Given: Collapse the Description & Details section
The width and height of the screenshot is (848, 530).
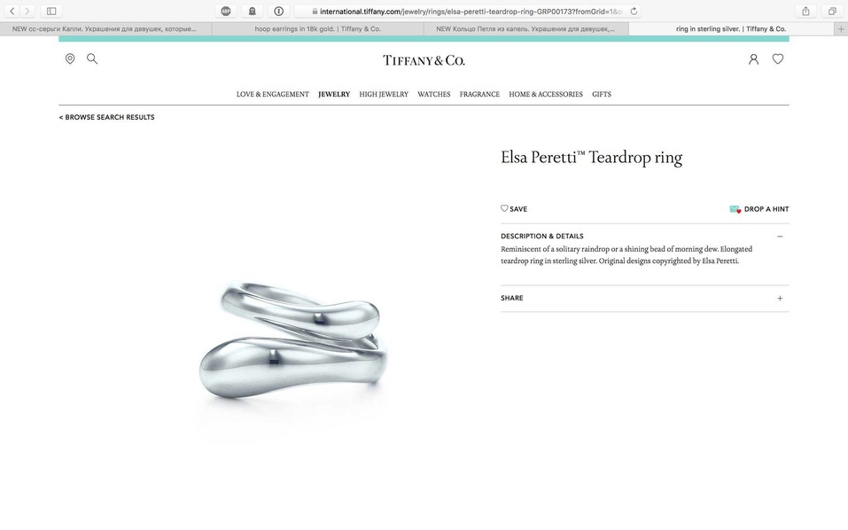Looking at the screenshot, I should coord(780,237).
